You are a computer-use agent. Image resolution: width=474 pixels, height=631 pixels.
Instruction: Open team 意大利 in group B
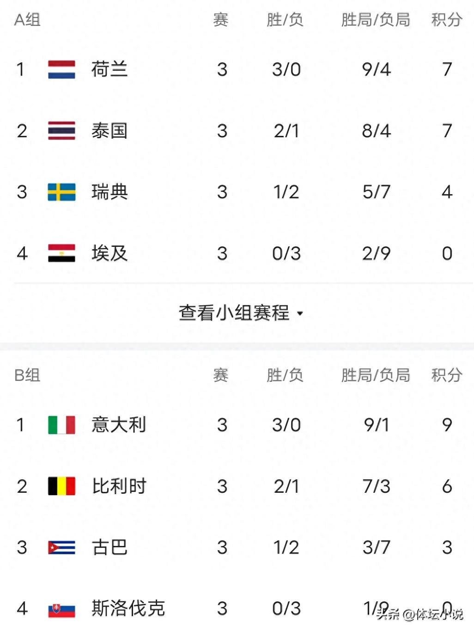pos(119,425)
